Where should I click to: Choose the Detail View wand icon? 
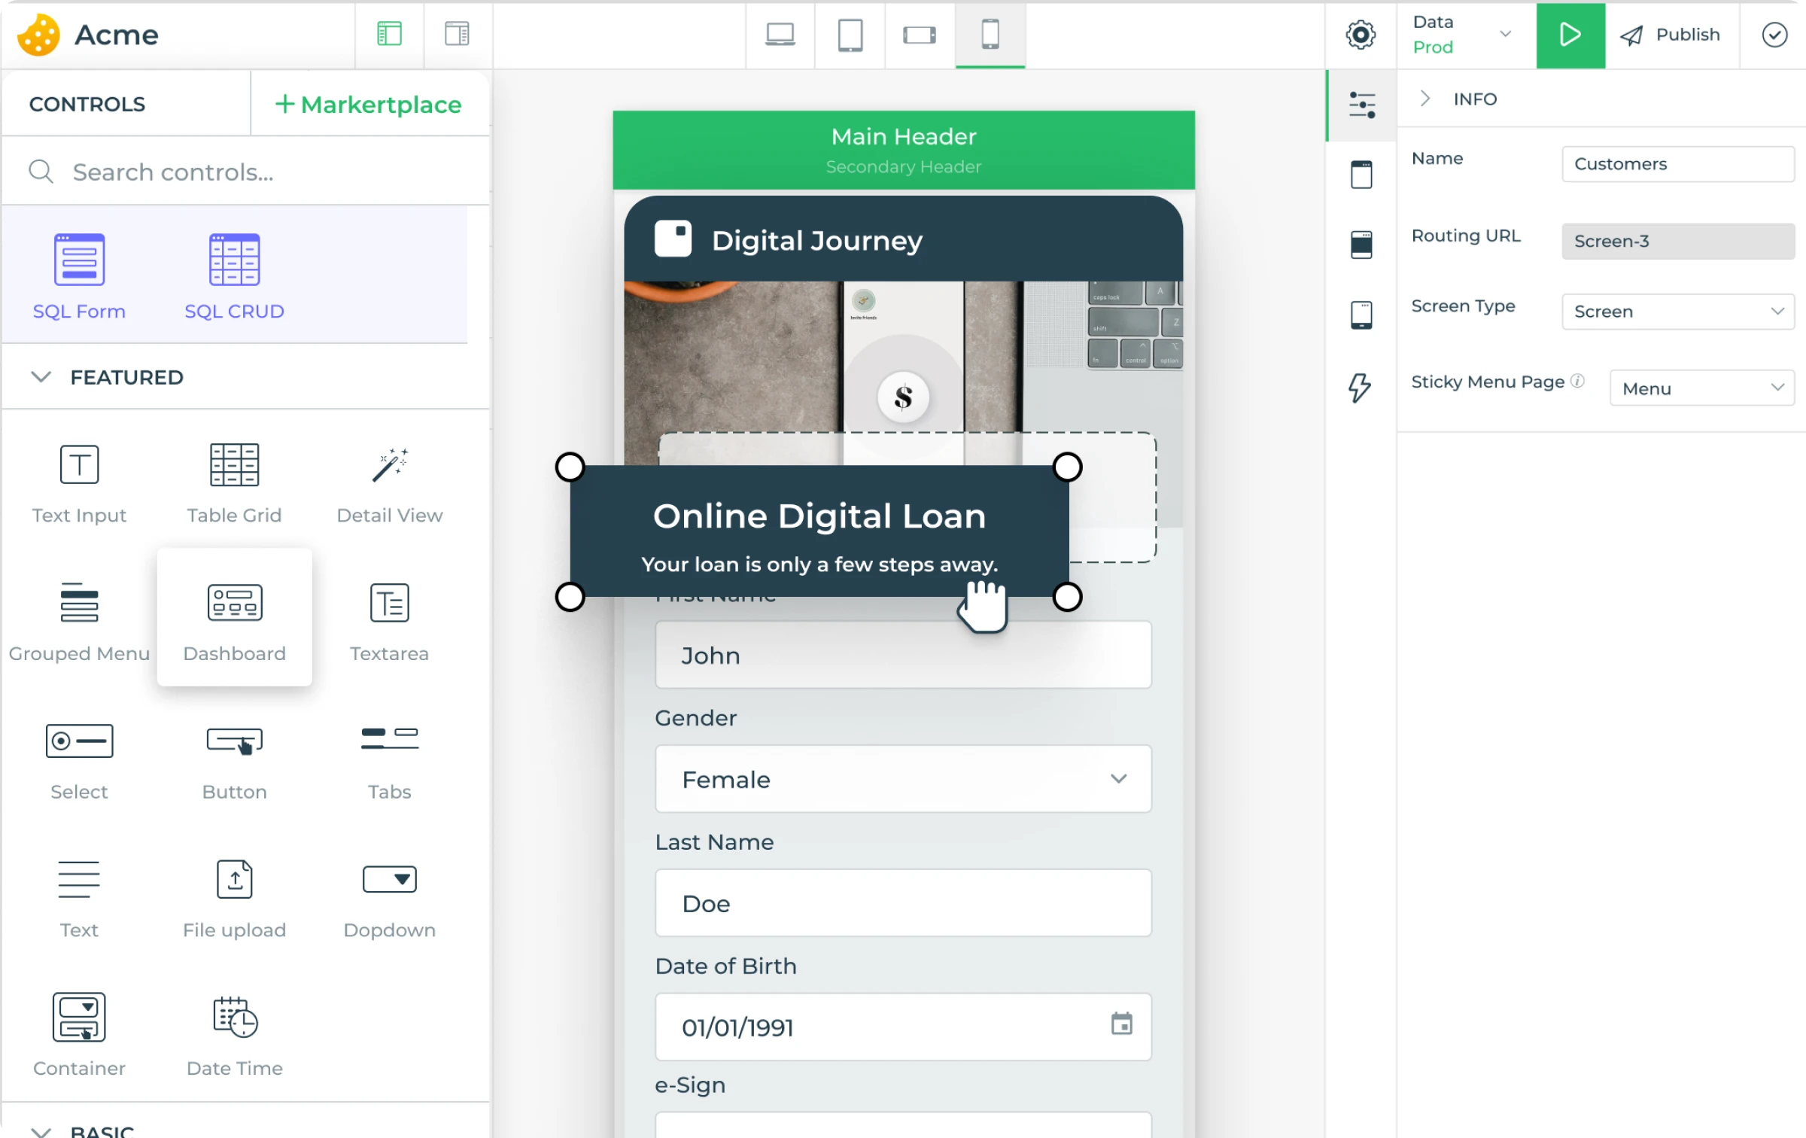389,465
